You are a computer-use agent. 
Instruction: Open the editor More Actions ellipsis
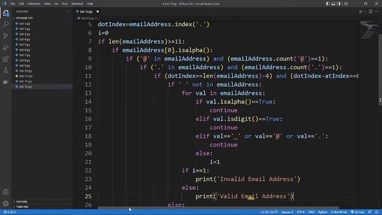click(377, 11)
